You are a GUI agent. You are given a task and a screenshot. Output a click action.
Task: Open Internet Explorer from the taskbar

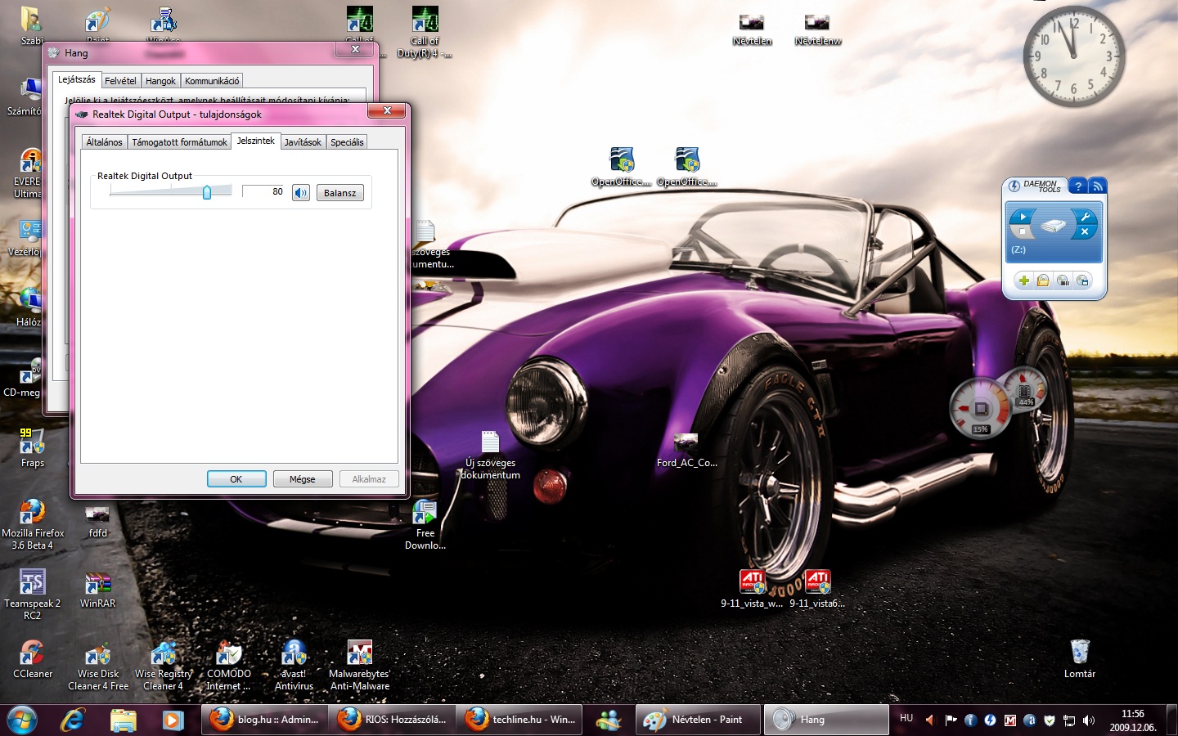click(x=73, y=720)
